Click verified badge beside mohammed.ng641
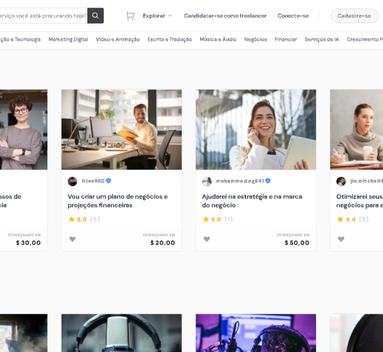 coord(268,181)
